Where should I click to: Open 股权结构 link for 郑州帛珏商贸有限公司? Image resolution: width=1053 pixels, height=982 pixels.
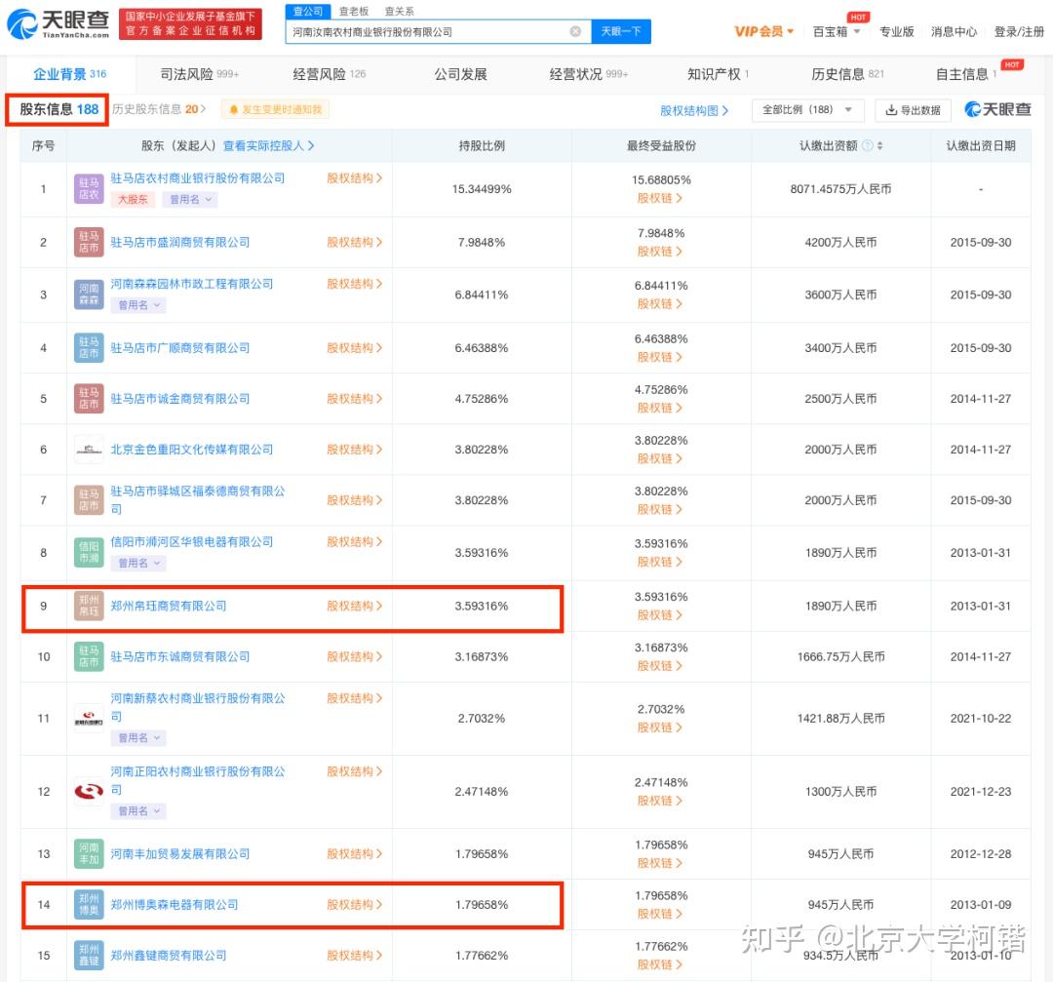click(355, 606)
